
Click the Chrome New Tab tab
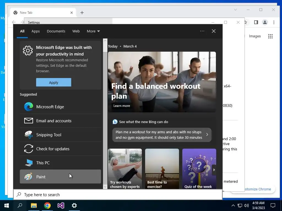coord(43,13)
